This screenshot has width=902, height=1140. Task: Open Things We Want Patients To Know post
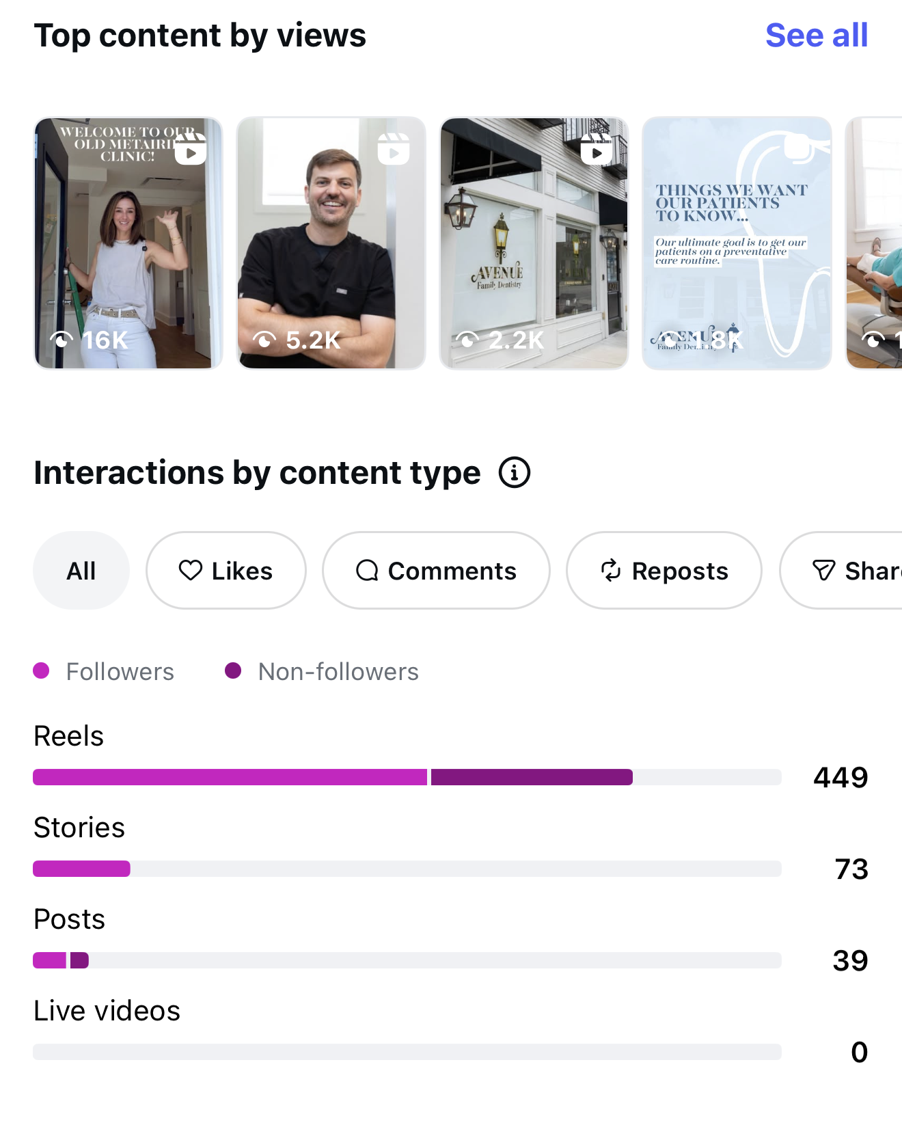(737, 243)
